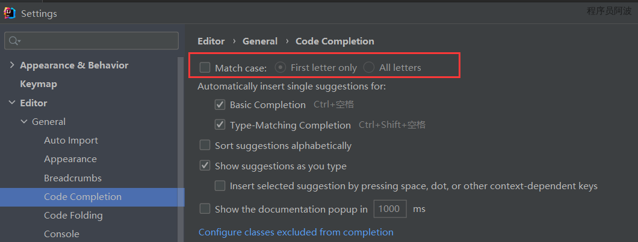Enable Show the documentation popup checkbox
The width and height of the screenshot is (638, 242).
click(205, 209)
